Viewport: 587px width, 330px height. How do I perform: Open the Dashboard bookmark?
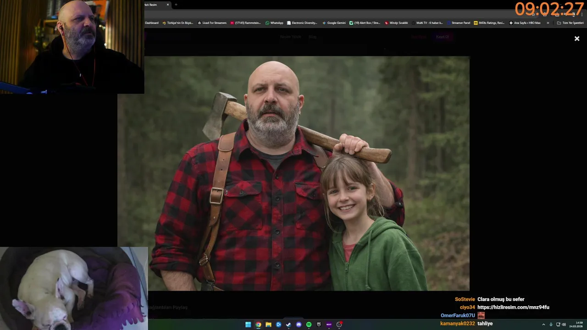(152, 23)
